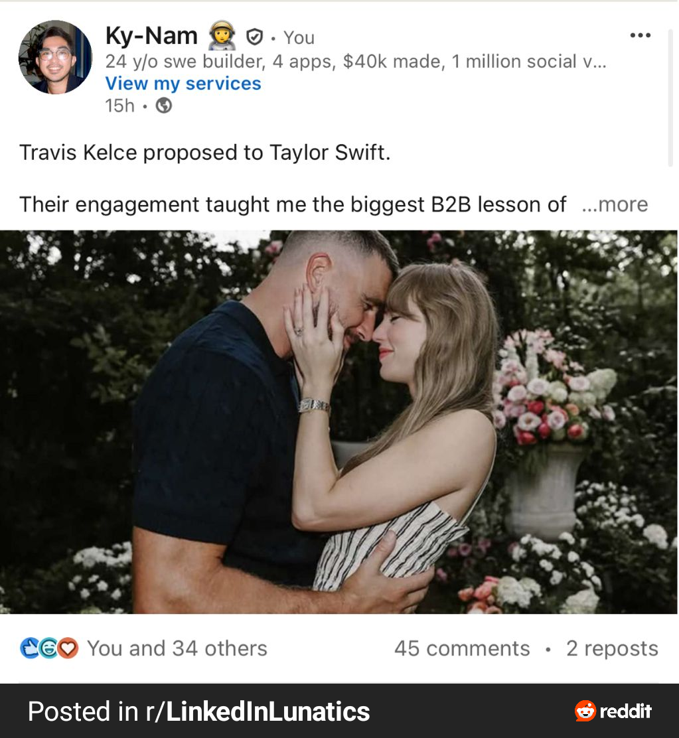This screenshot has height=738, width=679.
Task: Click the globe public visibility icon
Action: 163,106
